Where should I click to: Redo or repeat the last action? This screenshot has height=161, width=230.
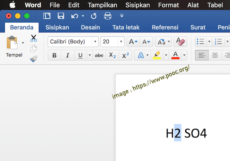pos(94,16)
